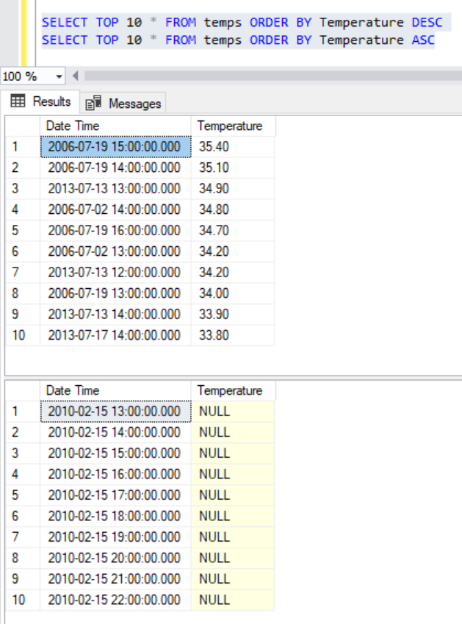
Task: Select cell 2010-02-15 22:00:00.000
Action: pyautogui.click(x=115, y=600)
